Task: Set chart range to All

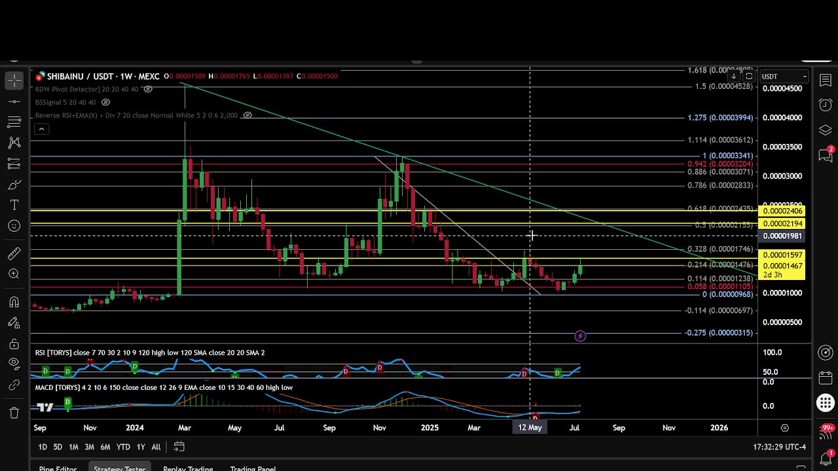Action: (x=156, y=447)
